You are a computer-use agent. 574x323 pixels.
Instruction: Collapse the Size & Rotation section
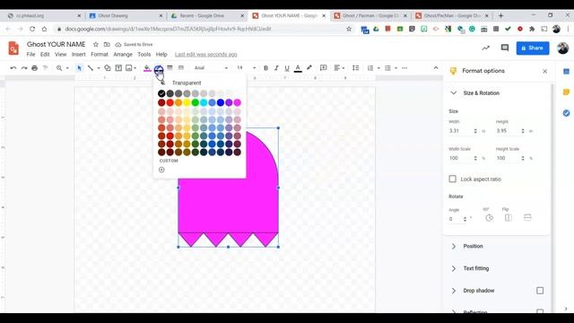(x=454, y=93)
